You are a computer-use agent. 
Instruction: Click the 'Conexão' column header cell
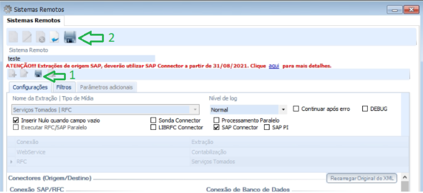coord(103,142)
